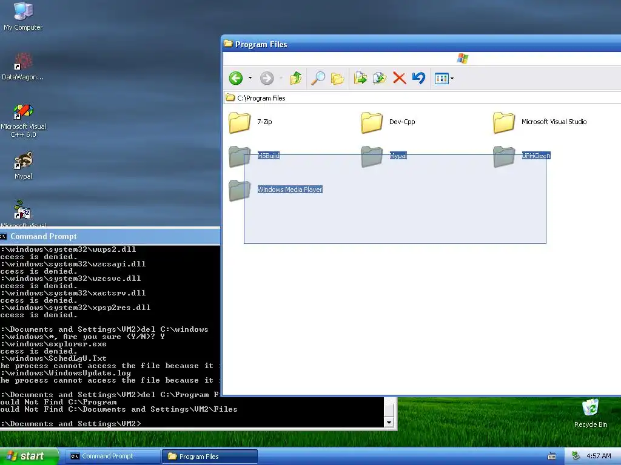This screenshot has height=465, width=621.
Task: Switch to Program Files taskbar button
Action: pos(210,457)
